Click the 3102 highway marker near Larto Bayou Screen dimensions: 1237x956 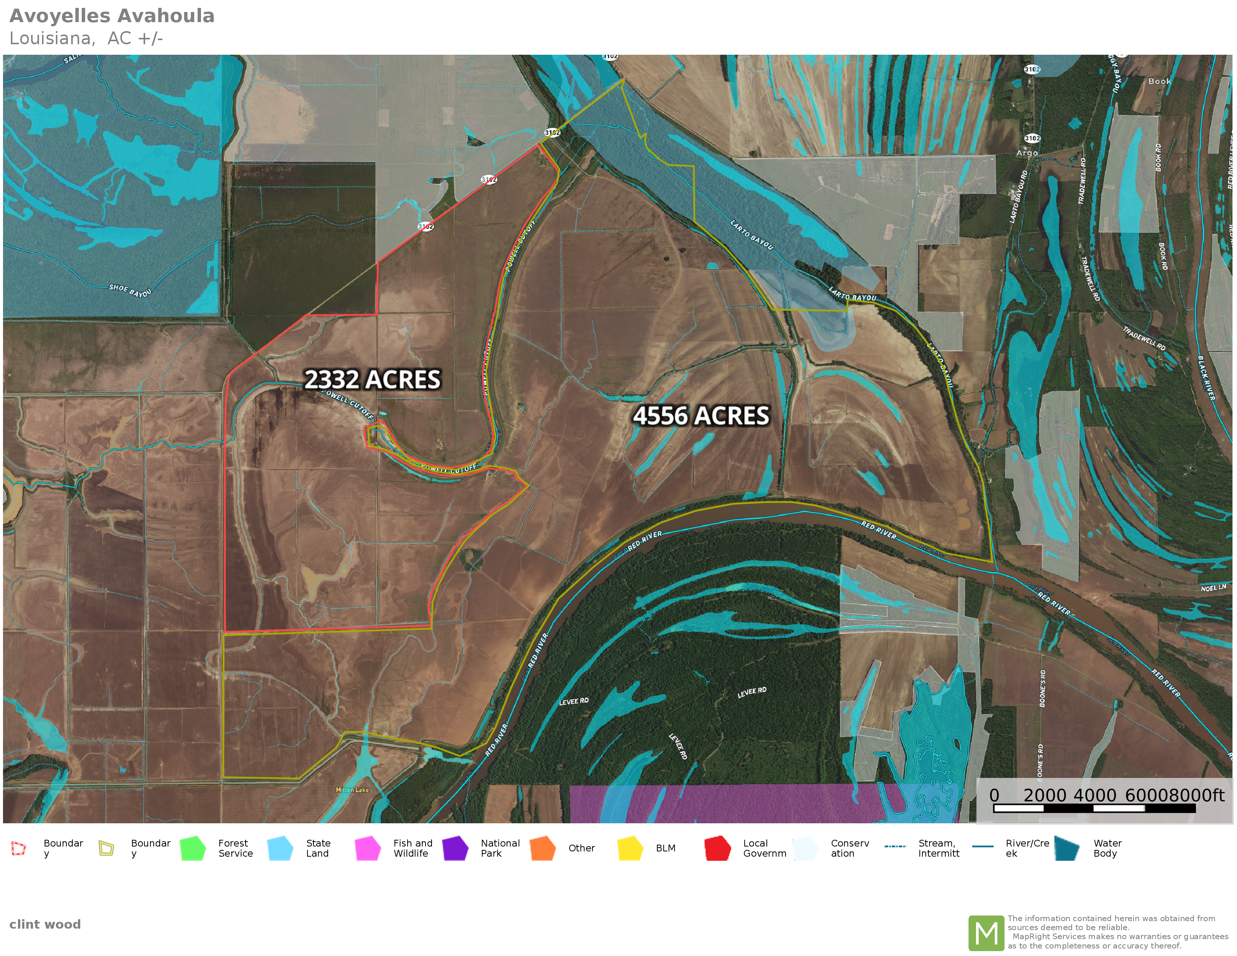click(x=552, y=132)
